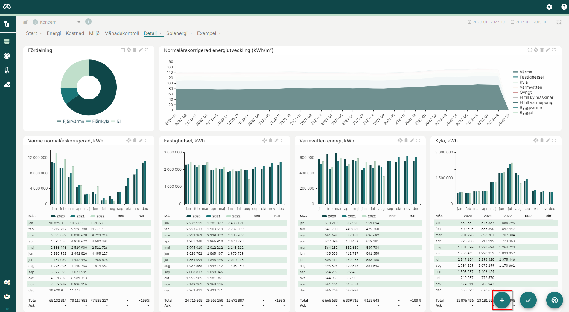The width and height of the screenshot is (569, 312).
Task: Click the infinity logo in top bar
Action: tap(7, 7)
